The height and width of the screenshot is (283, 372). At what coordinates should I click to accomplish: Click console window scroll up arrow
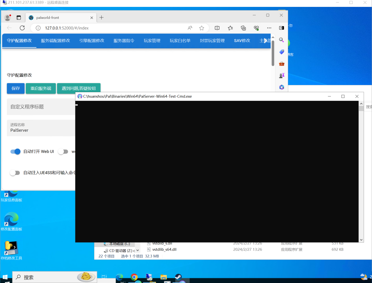[361, 103]
